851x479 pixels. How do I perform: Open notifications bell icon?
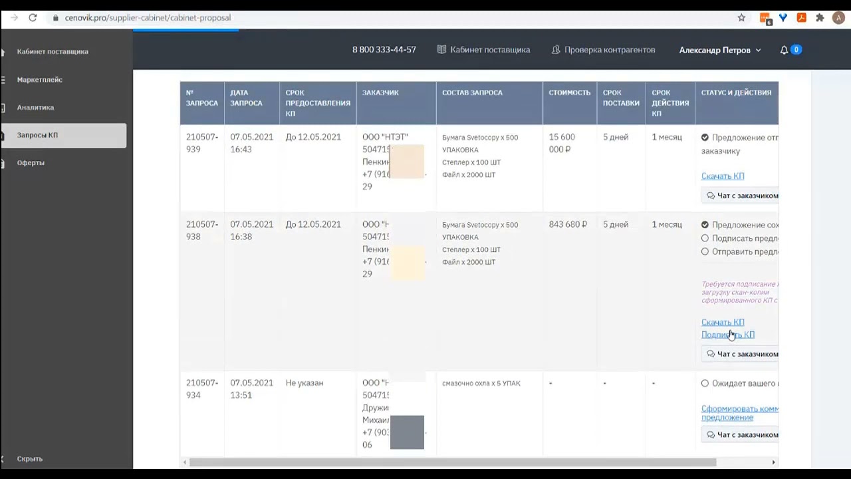pyautogui.click(x=784, y=50)
